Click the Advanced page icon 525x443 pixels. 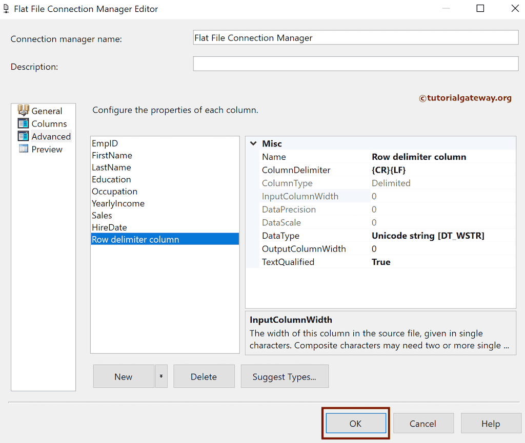coord(24,136)
